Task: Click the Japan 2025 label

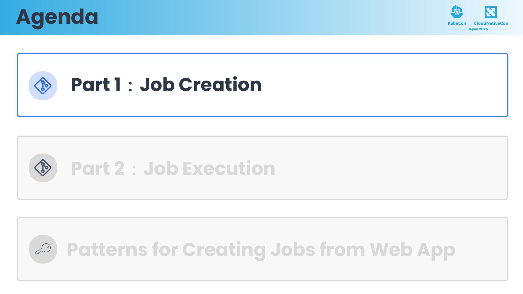Action: coord(478,29)
